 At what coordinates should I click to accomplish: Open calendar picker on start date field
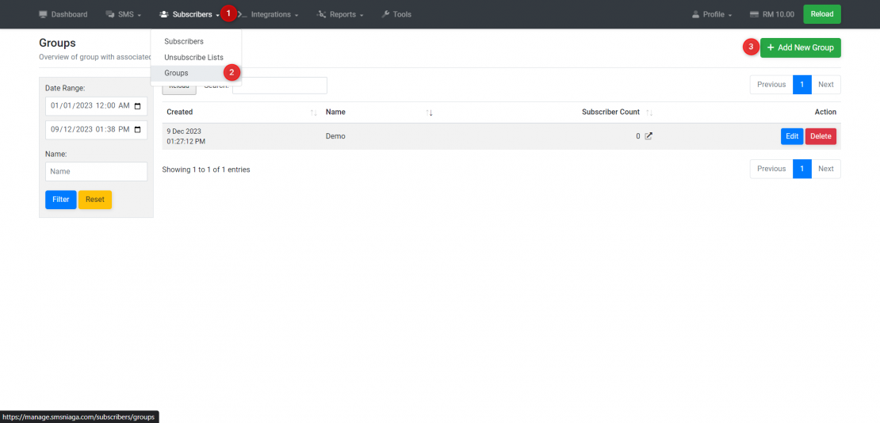[137, 106]
